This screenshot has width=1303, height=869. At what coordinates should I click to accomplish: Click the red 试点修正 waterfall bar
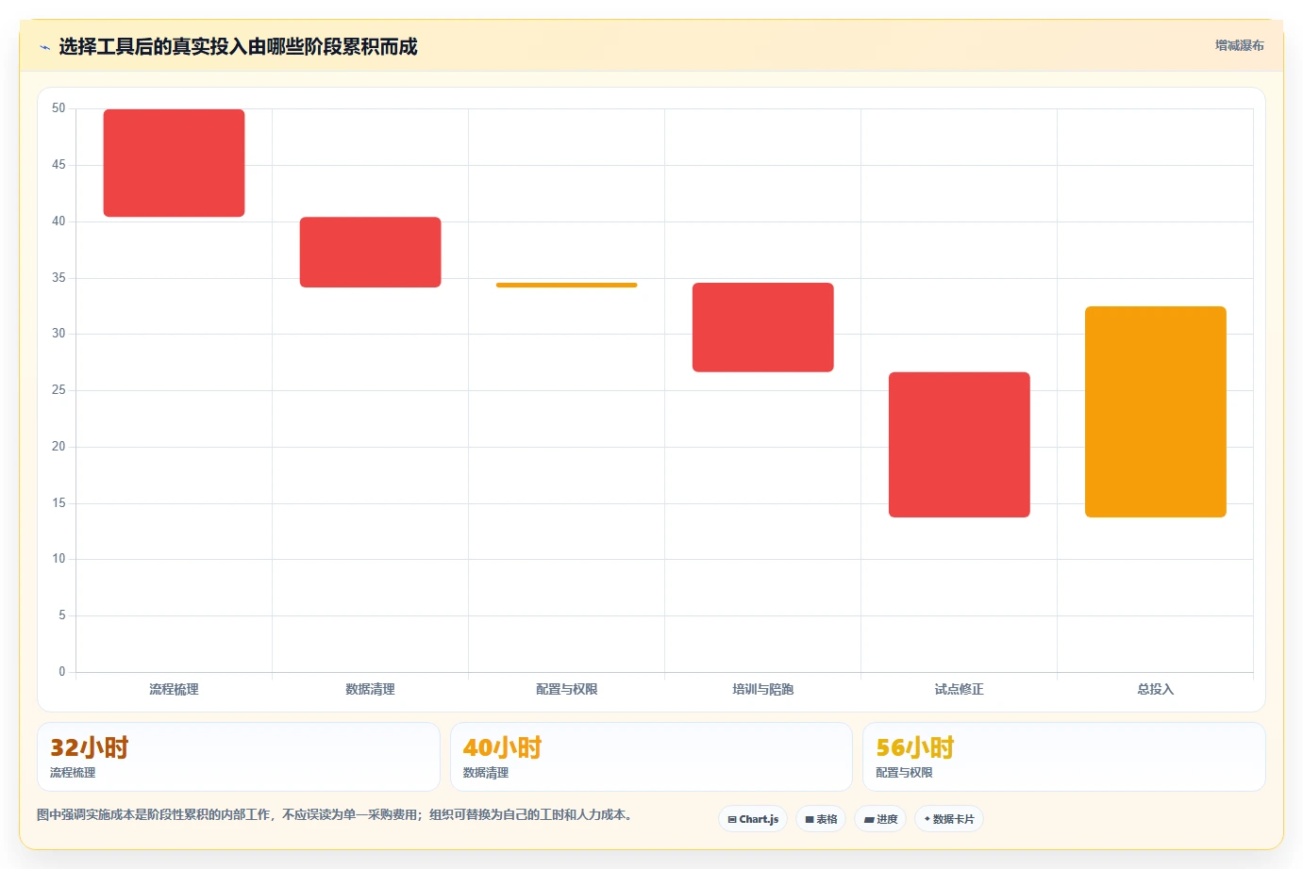click(x=960, y=445)
